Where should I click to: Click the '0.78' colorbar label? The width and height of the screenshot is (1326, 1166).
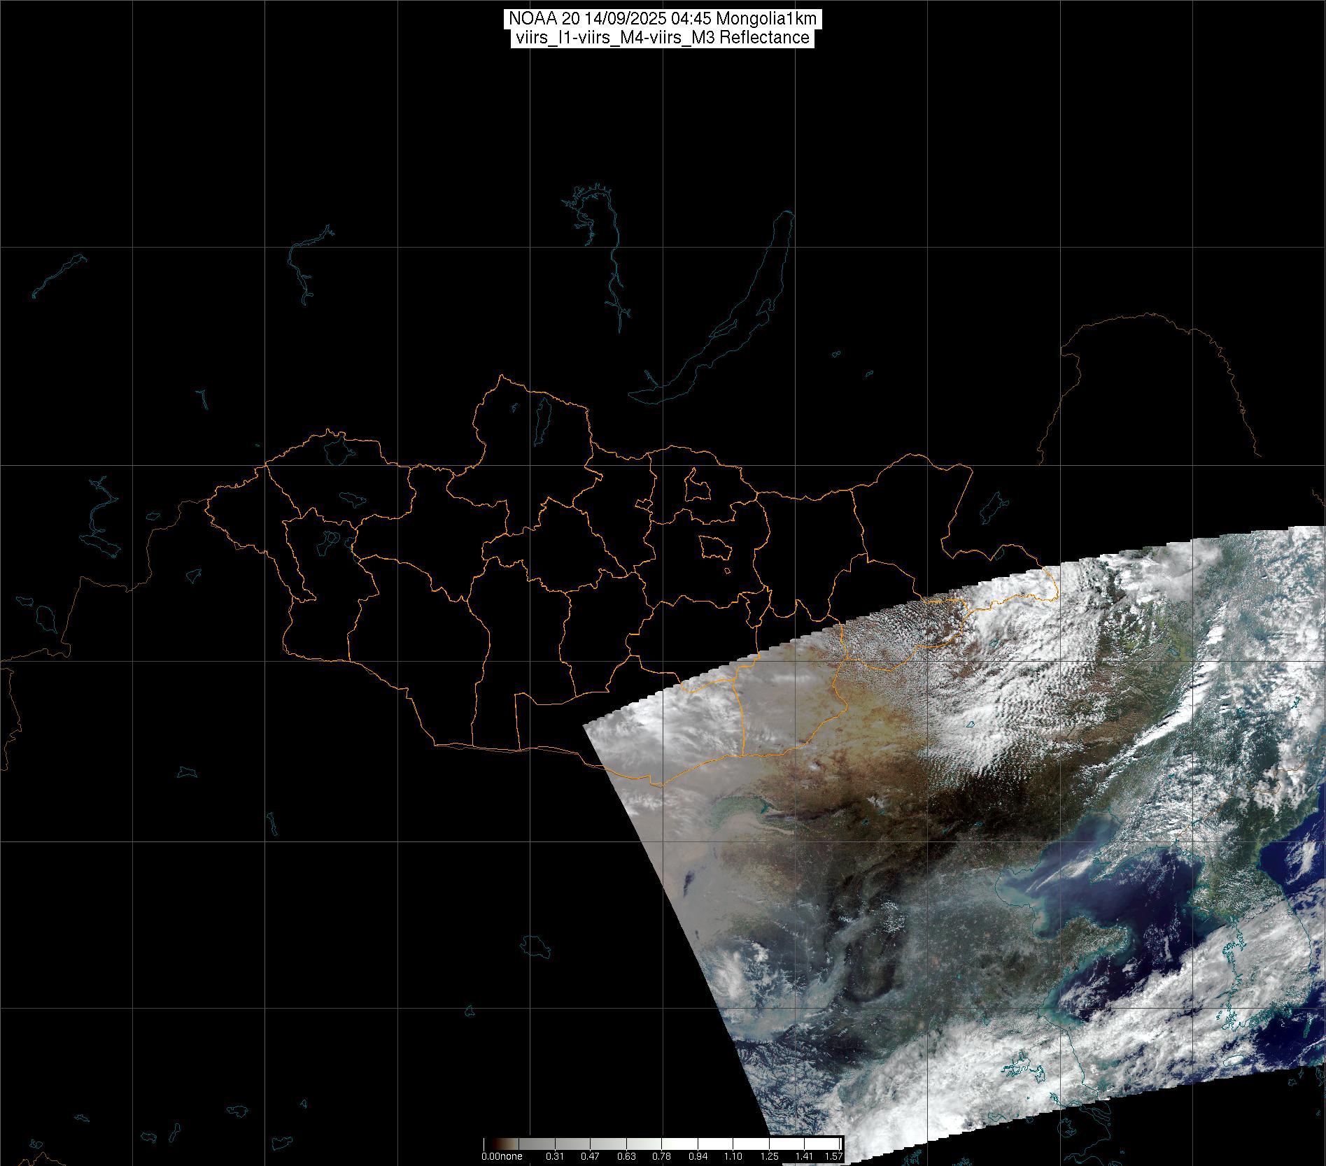point(661,1156)
